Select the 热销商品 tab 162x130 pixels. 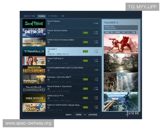pos(42,16)
